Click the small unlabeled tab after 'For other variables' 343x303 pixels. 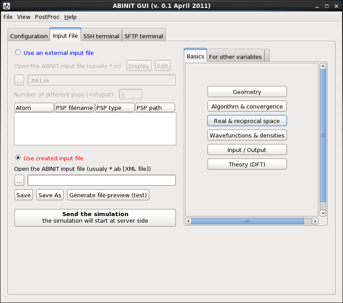point(267,56)
